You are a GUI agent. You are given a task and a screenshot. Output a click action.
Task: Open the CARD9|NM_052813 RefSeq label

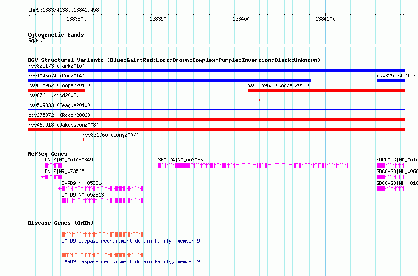click(83, 195)
